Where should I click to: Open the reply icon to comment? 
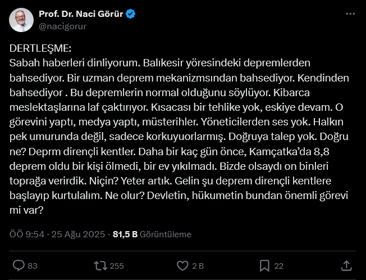[19, 265]
